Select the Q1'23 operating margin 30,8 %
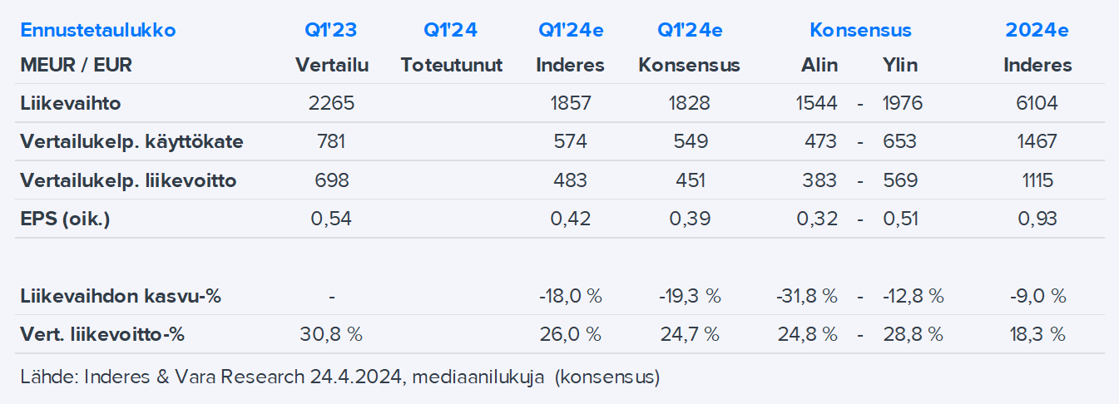Screen dimensions: 1119x404 [331, 334]
